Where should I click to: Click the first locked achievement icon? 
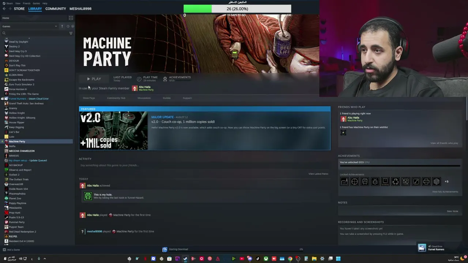(344, 182)
